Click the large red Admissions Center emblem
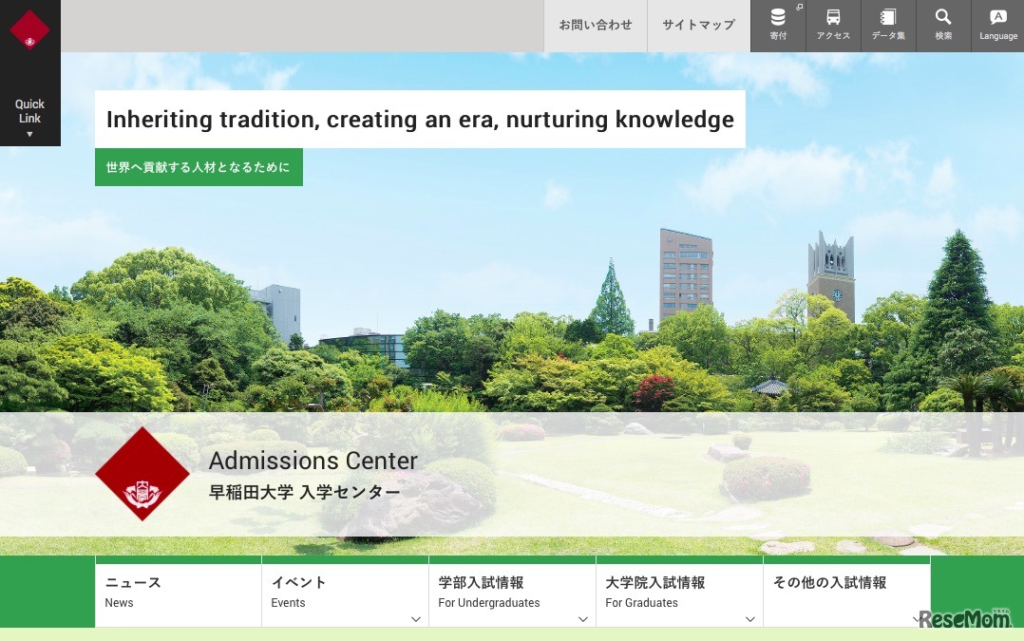Image resolution: width=1024 pixels, height=641 pixels. click(x=142, y=474)
